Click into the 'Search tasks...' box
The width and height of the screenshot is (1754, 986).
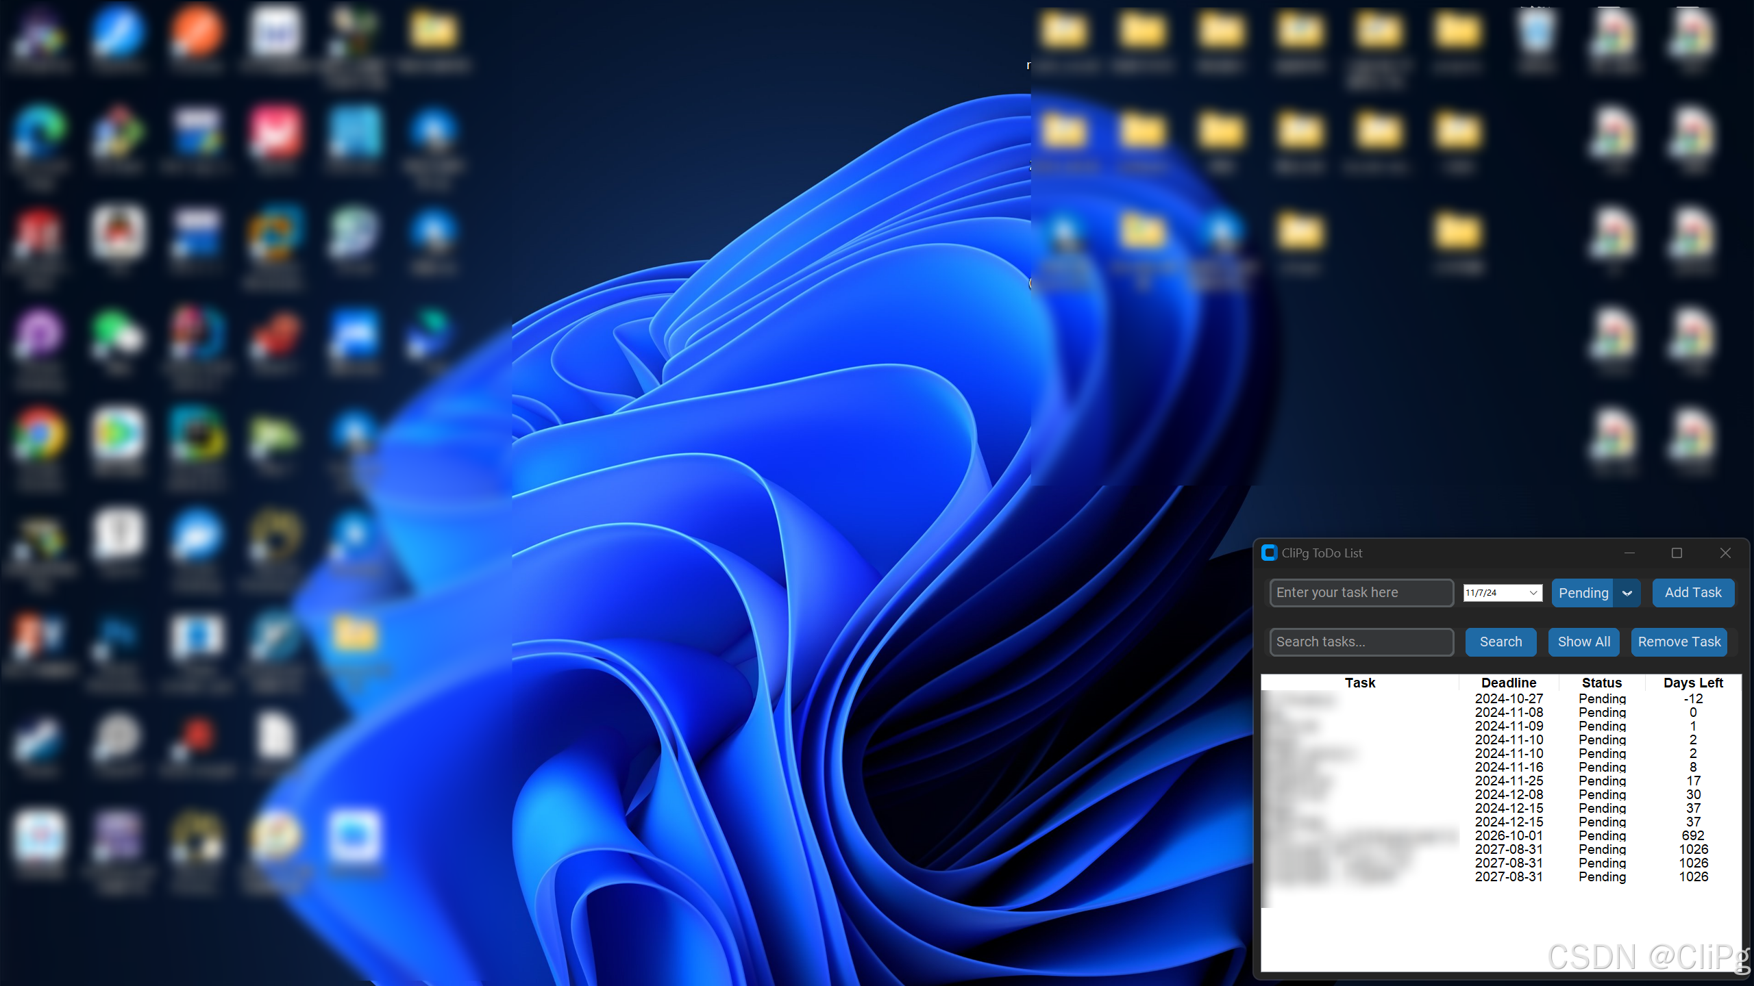pyautogui.click(x=1361, y=642)
